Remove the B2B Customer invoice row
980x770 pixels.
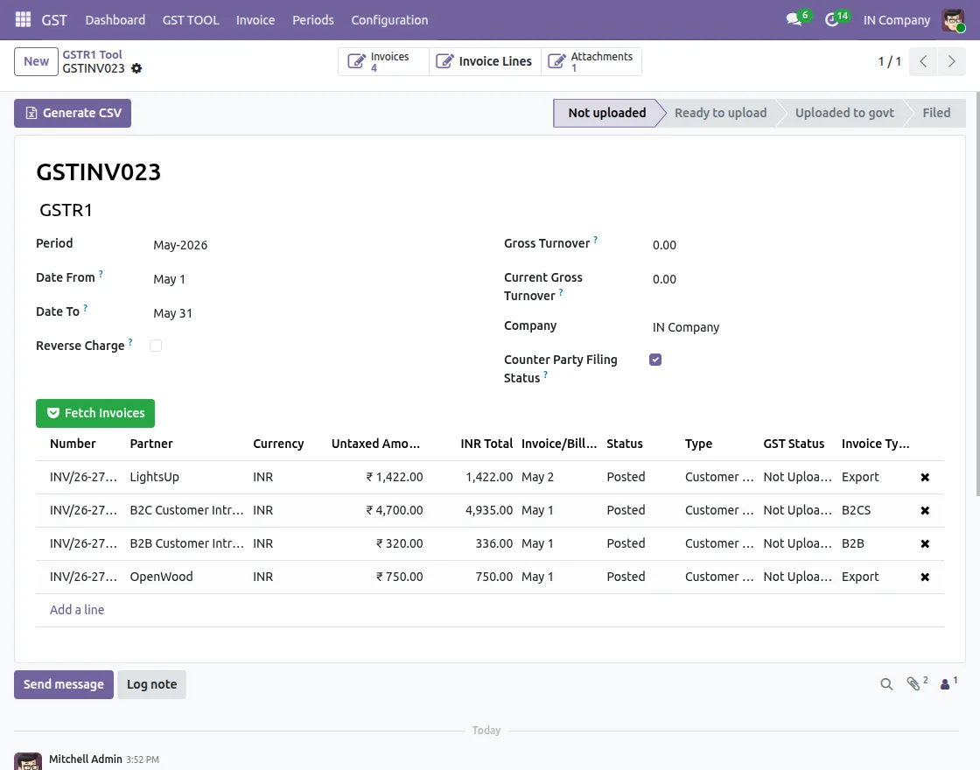925,543
